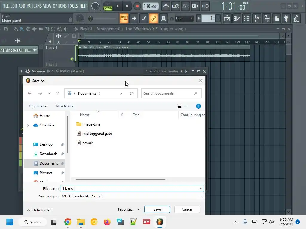306x229 pixels.
Task: Toggle the overdub/blend recording icon
Action: tap(195, 6)
